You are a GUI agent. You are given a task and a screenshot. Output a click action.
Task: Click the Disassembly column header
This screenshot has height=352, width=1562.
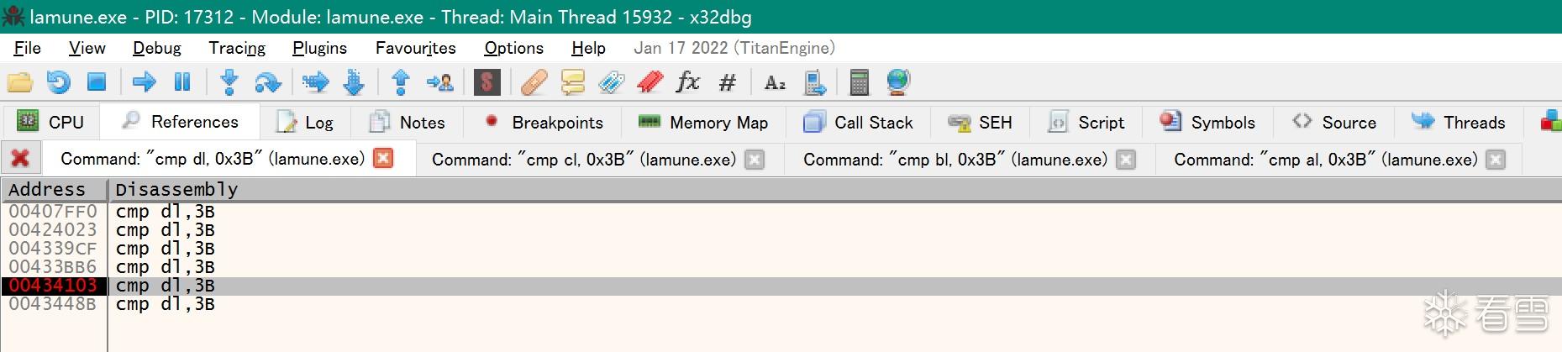176,190
